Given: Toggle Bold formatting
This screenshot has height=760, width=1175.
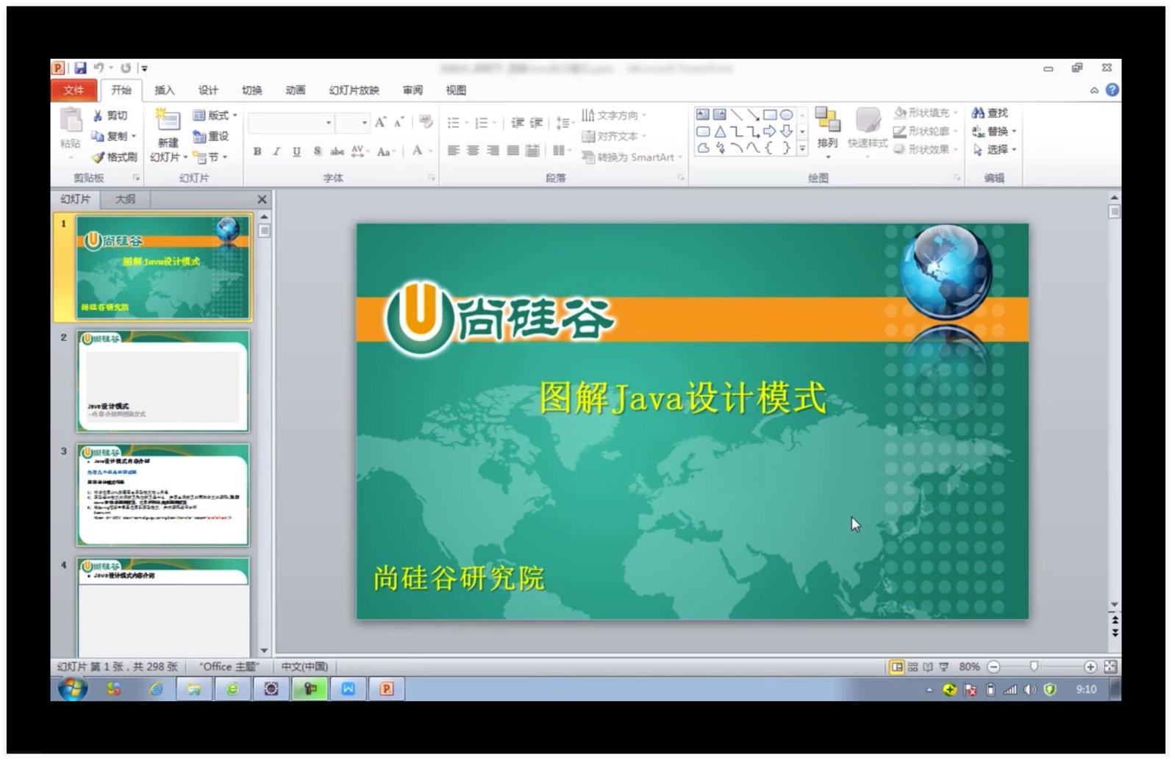Looking at the screenshot, I should click(257, 151).
